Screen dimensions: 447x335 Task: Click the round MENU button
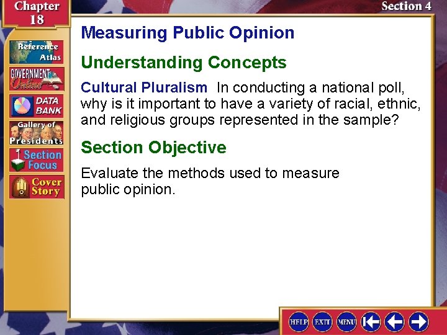[x=346, y=322]
